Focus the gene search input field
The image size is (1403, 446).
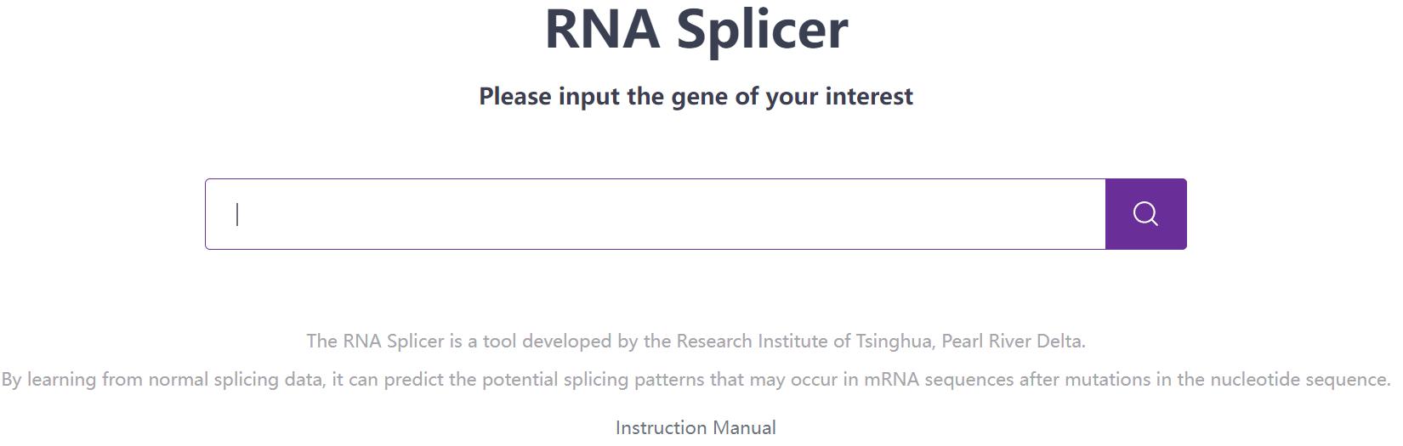pos(655,214)
